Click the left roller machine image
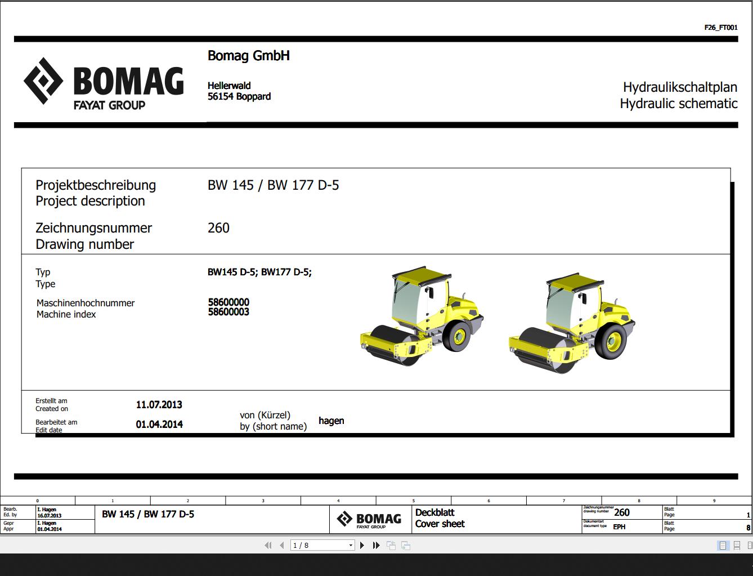Image resolution: width=753 pixels, height=576 pixels. click(x=422, y=316)
